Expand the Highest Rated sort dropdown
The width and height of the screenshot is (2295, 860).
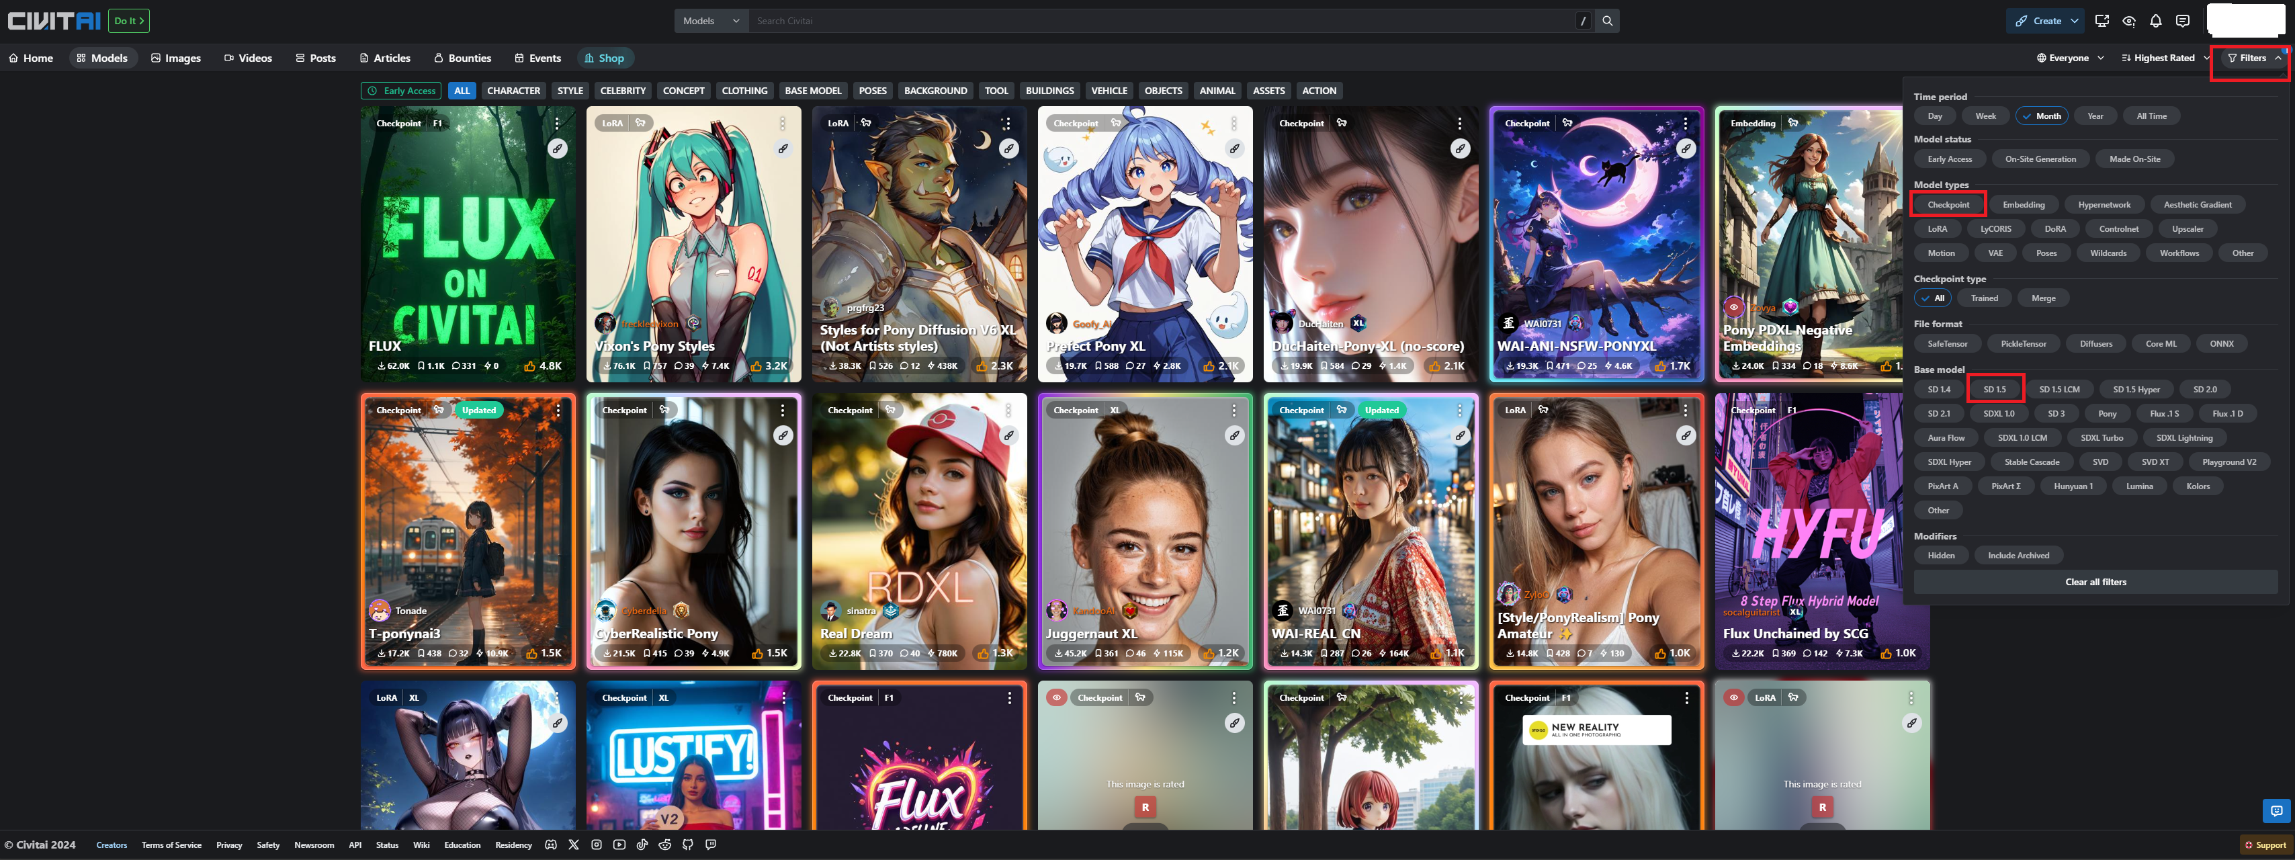(x=2164, y=58)
